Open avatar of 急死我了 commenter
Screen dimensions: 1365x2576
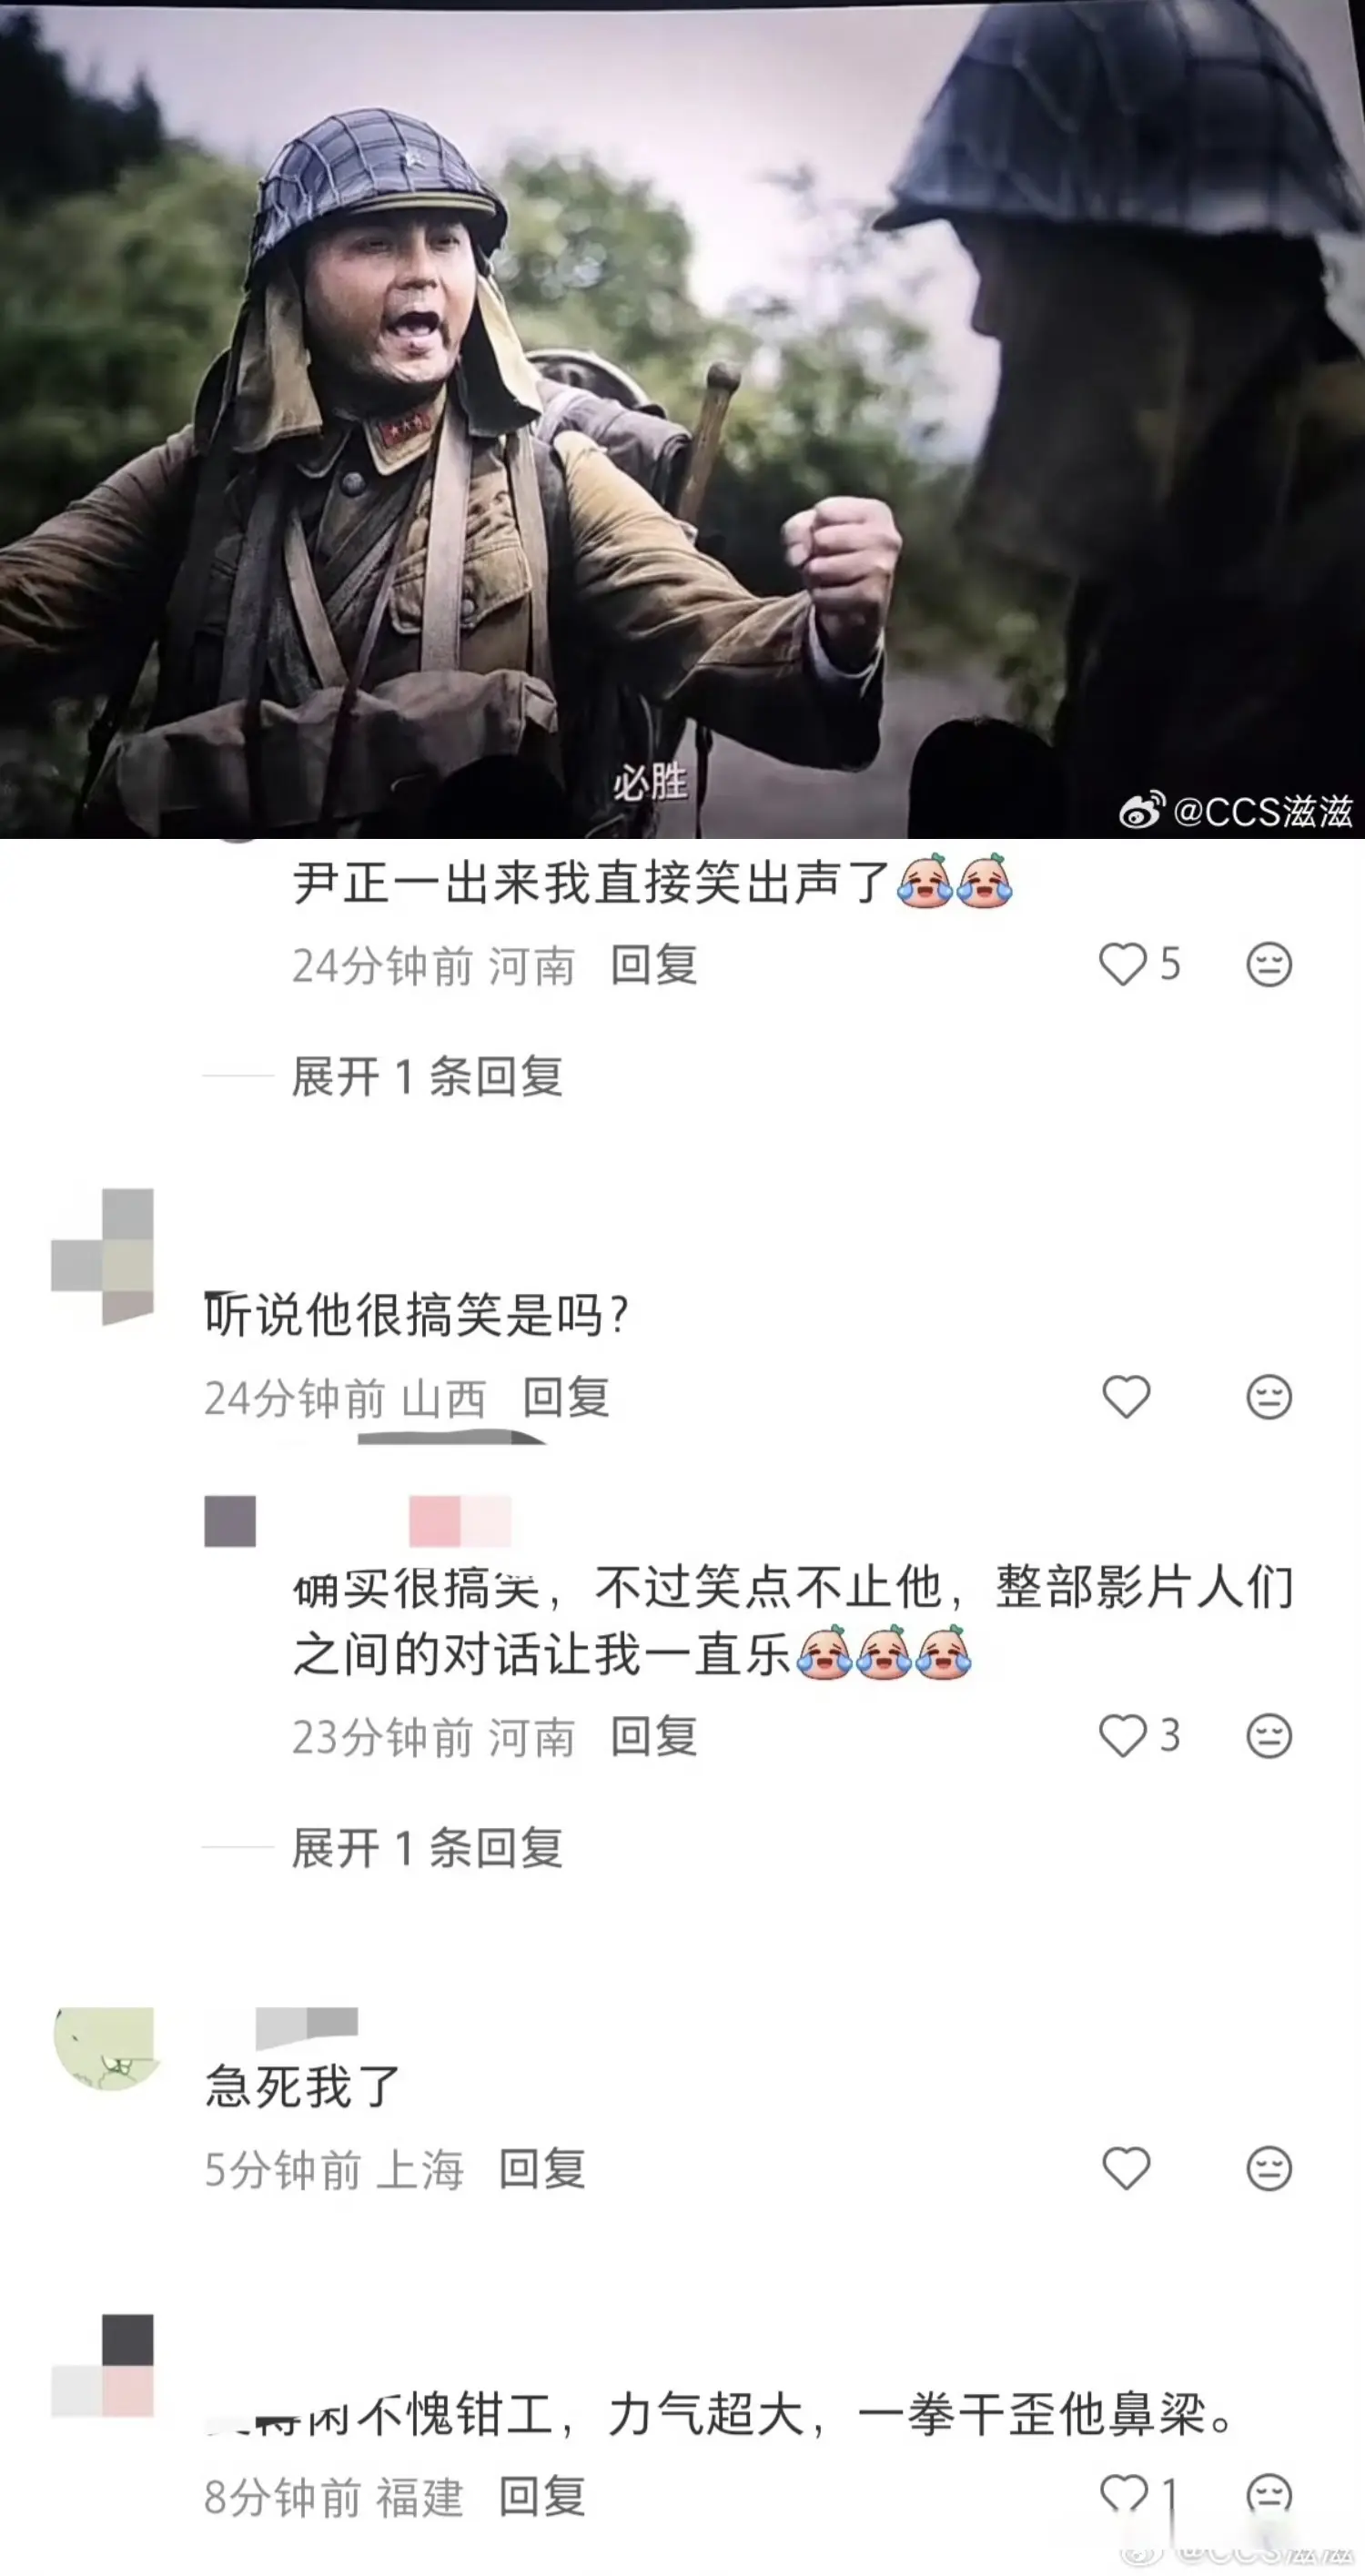click(103, 2048)
